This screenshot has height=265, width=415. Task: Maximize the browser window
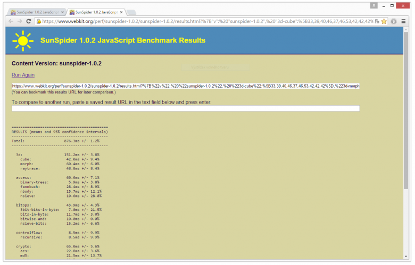coord(392,5)
